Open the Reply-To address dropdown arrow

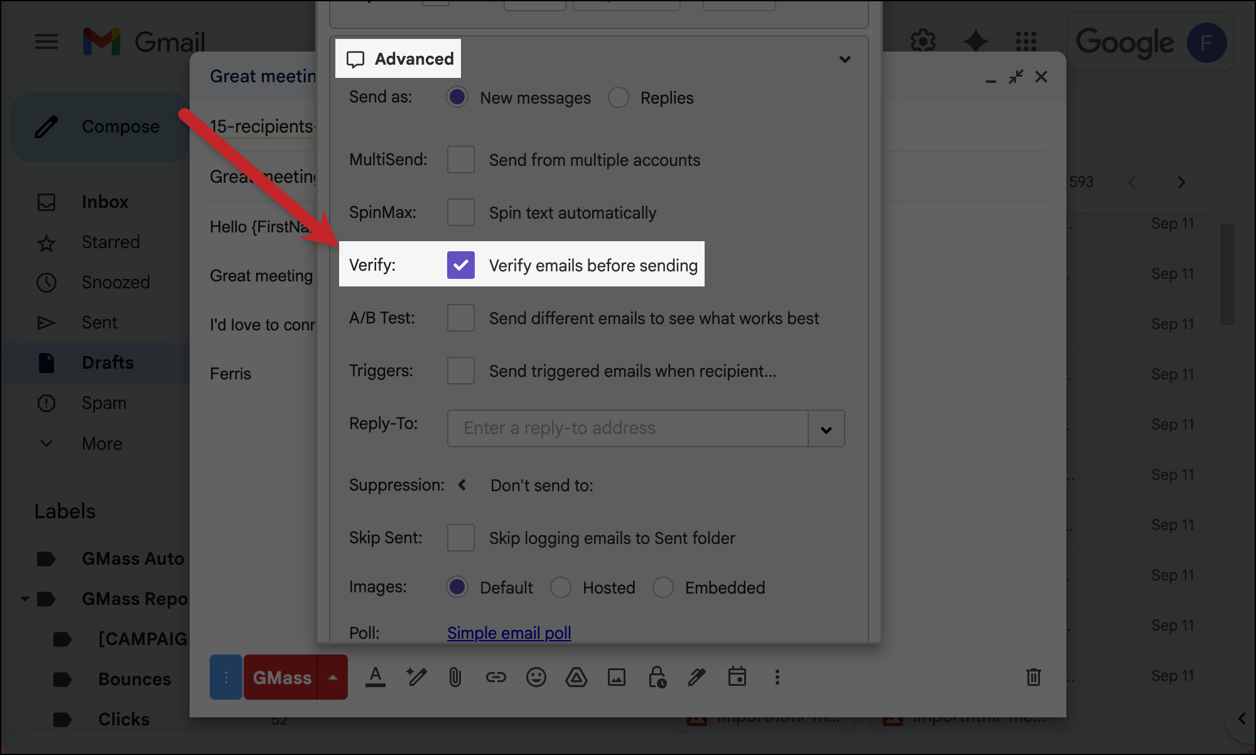tap(826, 430)
